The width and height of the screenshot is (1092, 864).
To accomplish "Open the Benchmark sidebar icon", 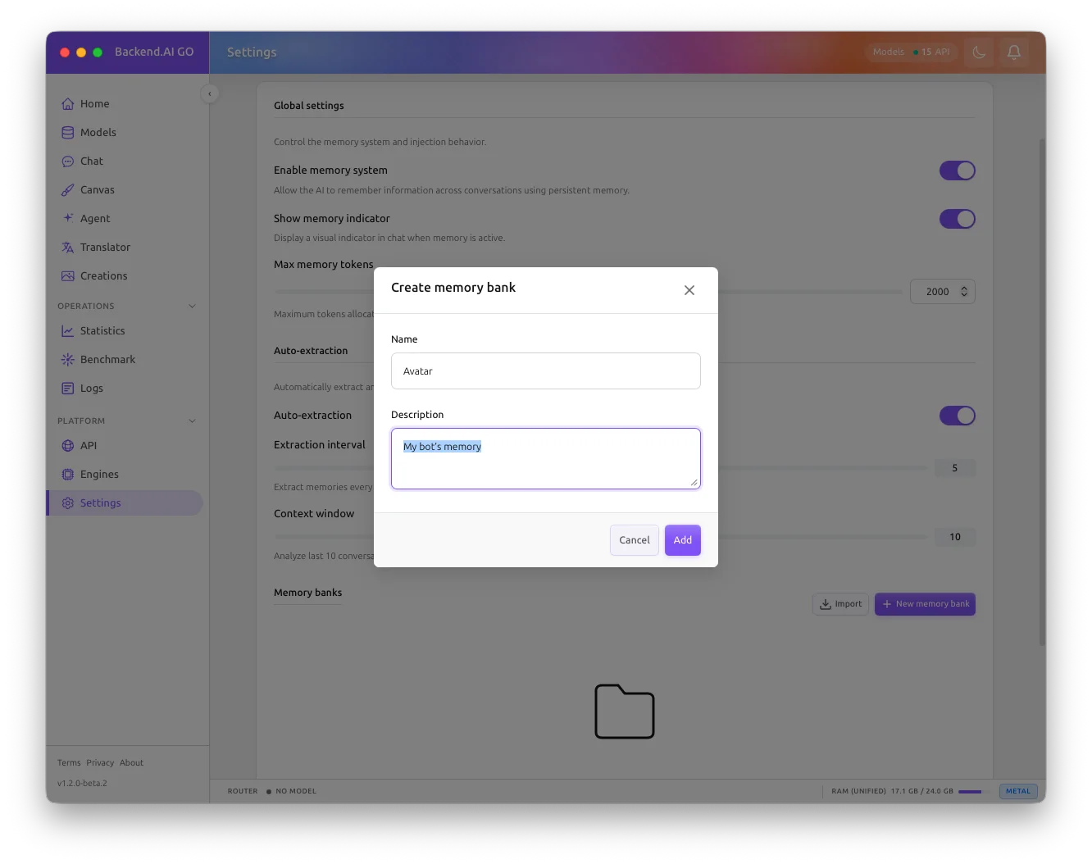I will pyautogui.click(x=68, y=360).
